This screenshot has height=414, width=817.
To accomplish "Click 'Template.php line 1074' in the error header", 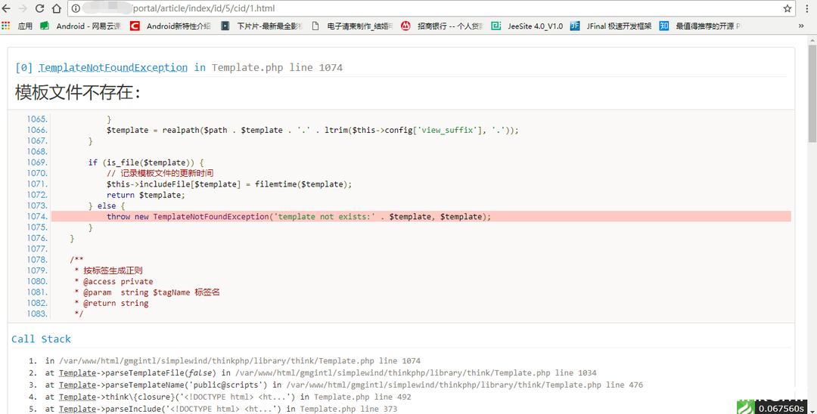I will click(x=277, y=67).
